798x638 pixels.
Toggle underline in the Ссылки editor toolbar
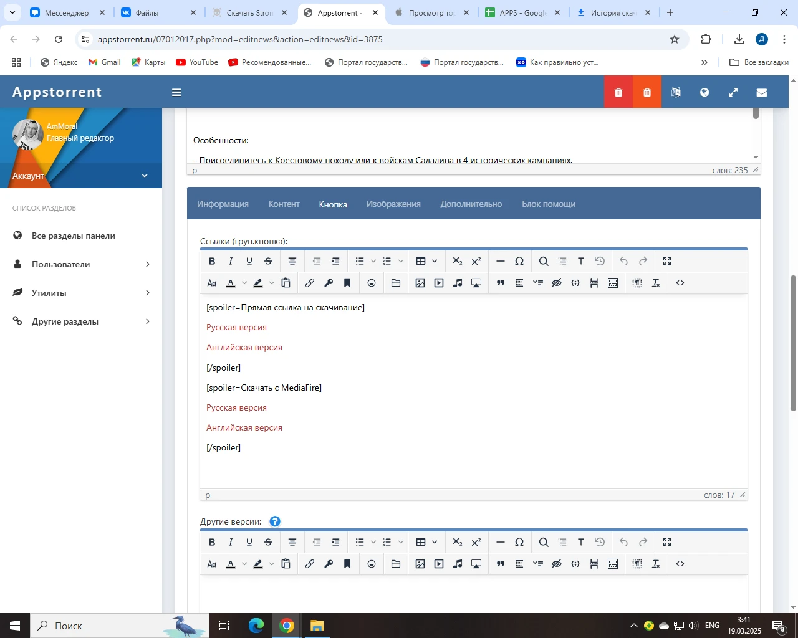[x=249, y=261]
